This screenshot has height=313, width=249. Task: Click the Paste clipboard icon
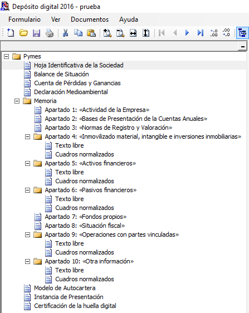pos(91,33)
